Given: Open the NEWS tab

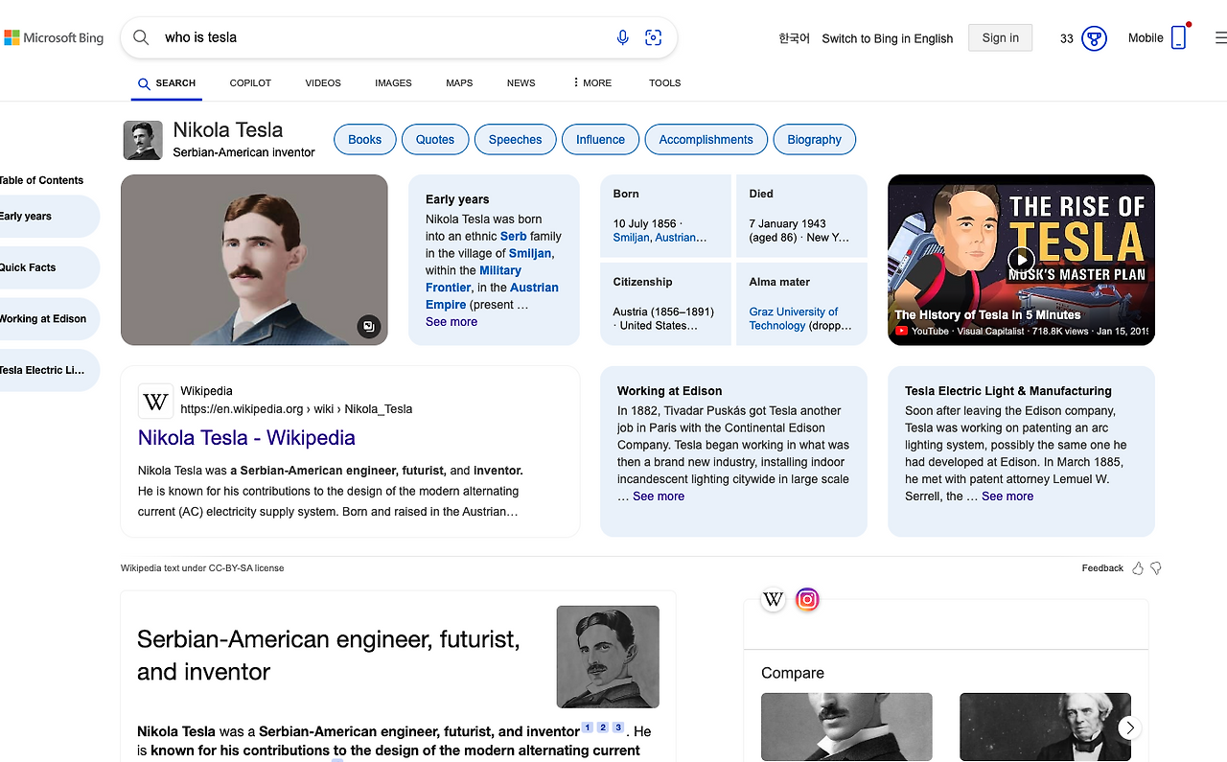Looking at the screenshot, I should pos(521,82).
